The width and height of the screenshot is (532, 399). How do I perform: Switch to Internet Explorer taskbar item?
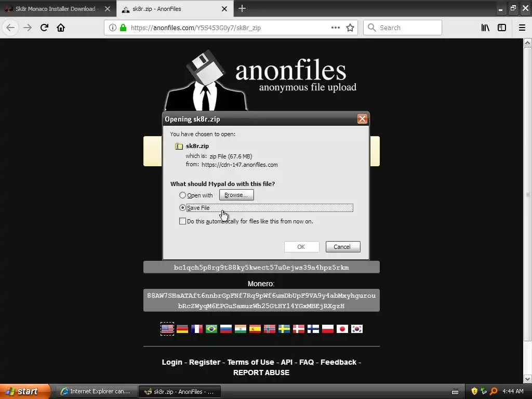[96, 392]
